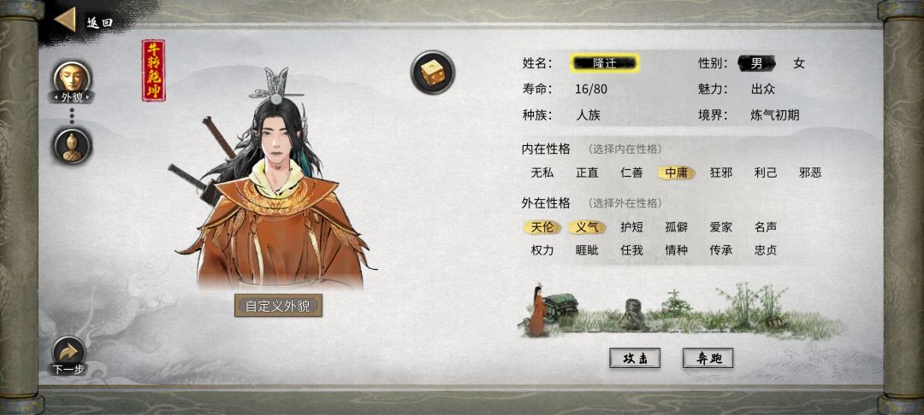The image size is (924, 415).
Task: Deselect the 天伦 outer personality trait
Action: [x=542, y=227]
